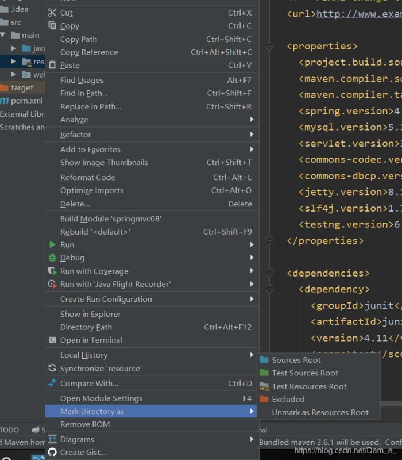This screenshot has height=460, width=402.
Task: Click the scissors Cut icon
Action: [52, 13]
